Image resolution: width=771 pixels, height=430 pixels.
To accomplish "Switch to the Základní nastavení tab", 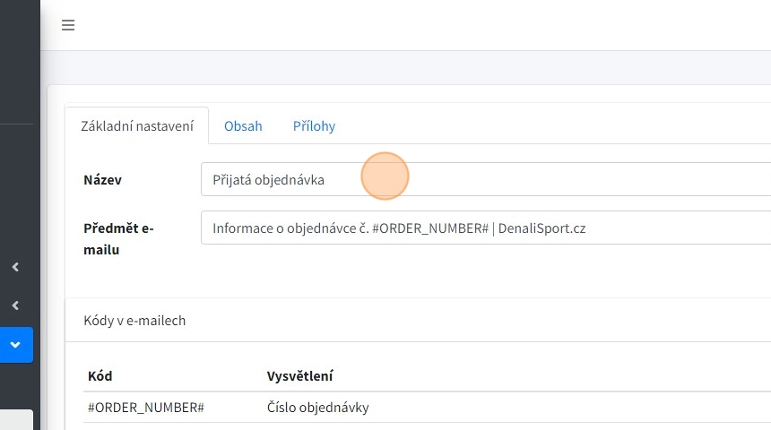I will tap(136, 126).
